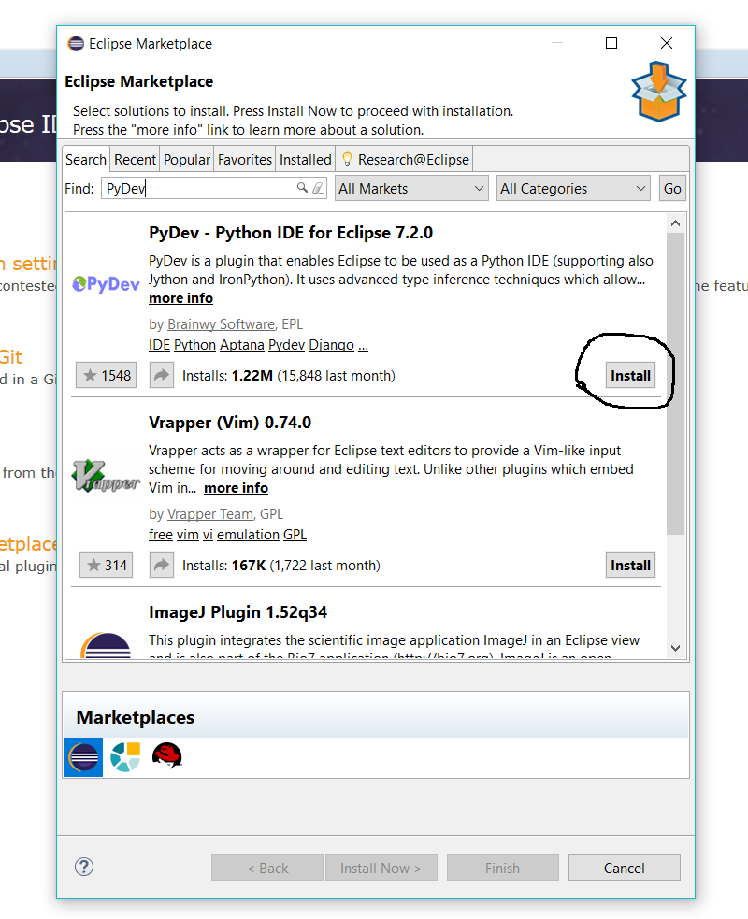Viewport: 748px width, 919px height.
Task: Click the Eclipse icon in the title bar
Action: click(76, 43)
